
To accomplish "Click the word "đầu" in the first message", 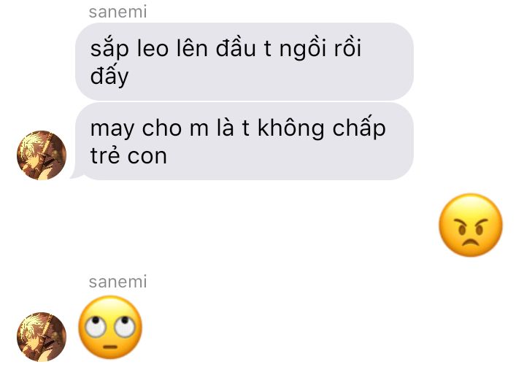I will [236, 47].
